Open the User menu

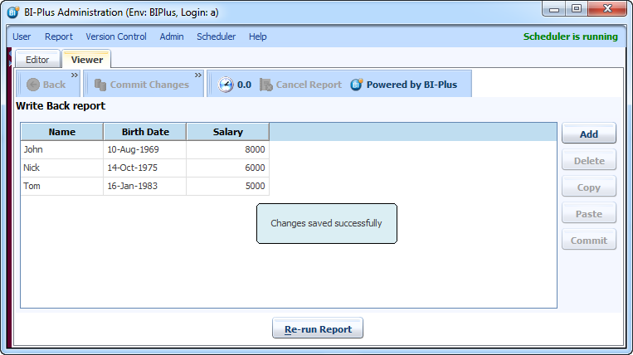tap(22, 36)
